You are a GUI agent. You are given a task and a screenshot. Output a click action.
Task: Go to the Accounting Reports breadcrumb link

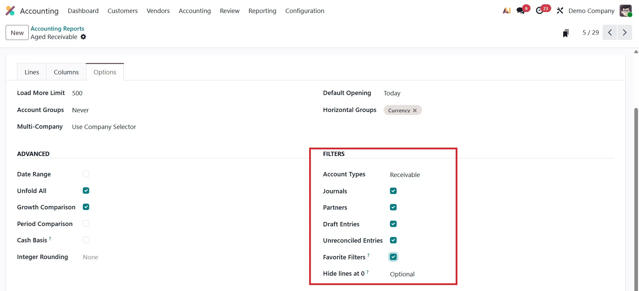(57, 29)
